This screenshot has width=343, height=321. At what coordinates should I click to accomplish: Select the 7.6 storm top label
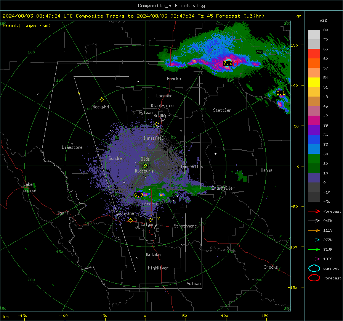228,63
